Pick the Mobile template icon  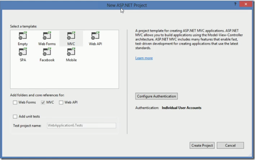click(x=71, y=52)
